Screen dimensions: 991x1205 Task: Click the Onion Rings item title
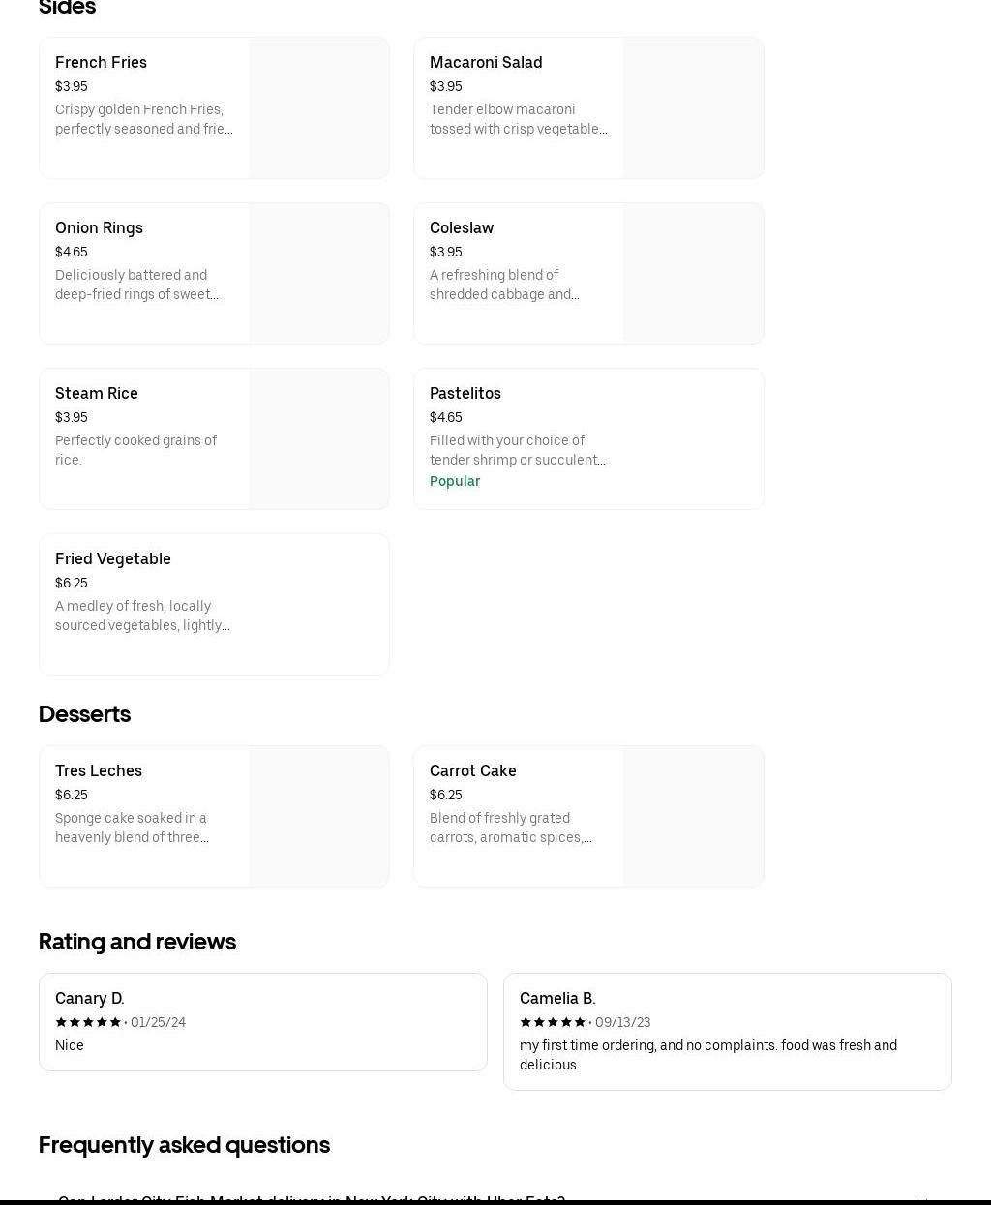click(99, 227)
